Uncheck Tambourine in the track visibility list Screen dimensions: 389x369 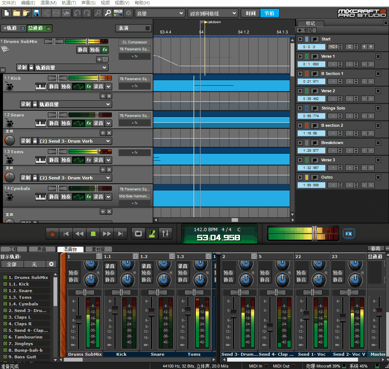(5, 337)
